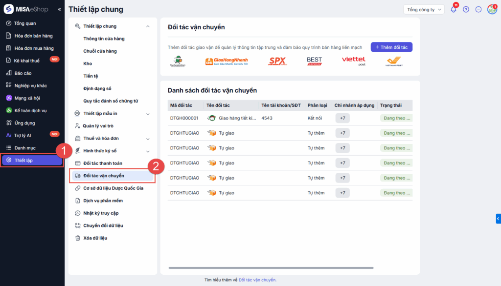The image size is (501, 286).
Task: Expand the blue side panel arrow tab
Action: click(498, 219)
